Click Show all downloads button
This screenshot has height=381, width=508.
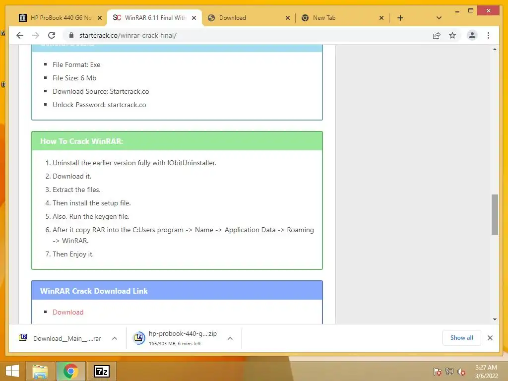click(x=461, y=338)
